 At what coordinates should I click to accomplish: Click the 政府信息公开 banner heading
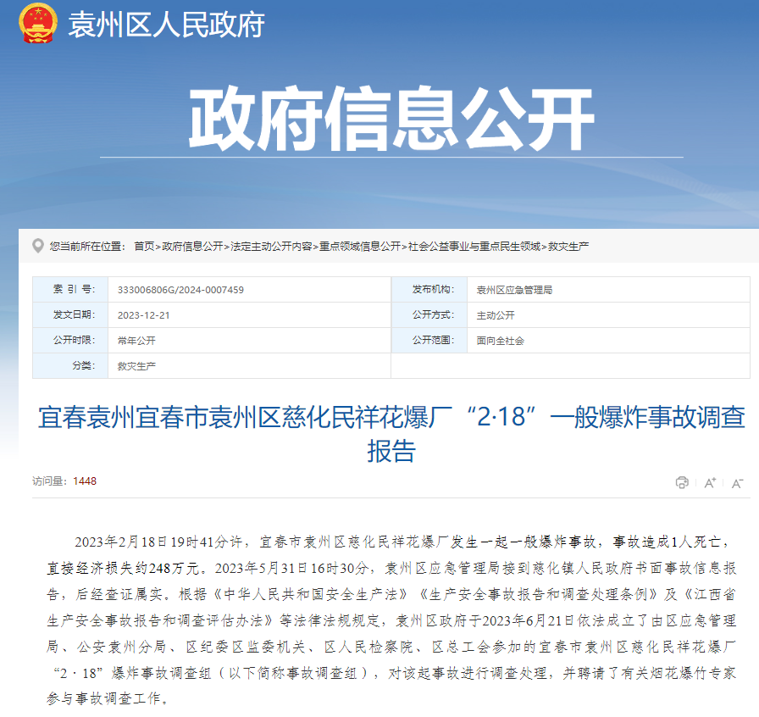point(391,119)
